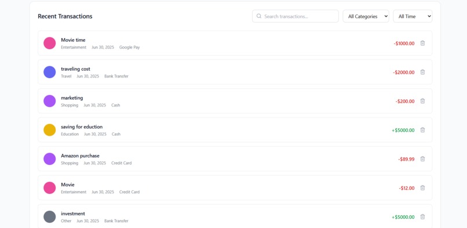Screen dimensions: 467x228
Task: Open the All Time filter dropdown
Action: pyautogui.click(x=413, y=16)
